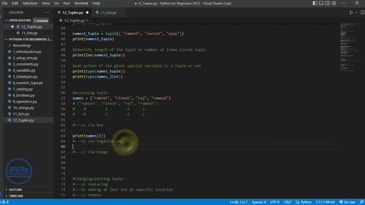Image resolution: width=365 pixels, height=205 pixels.
Task: Open Explorer more actions ellipsis
Action: [47, 13]
